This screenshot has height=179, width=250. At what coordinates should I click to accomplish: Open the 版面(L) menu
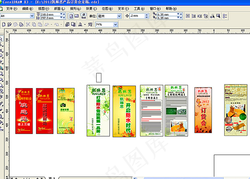click(x=60, y=9)
